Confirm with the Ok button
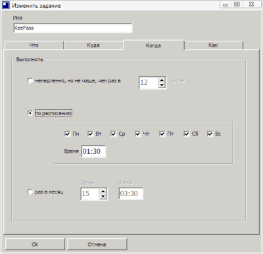Screen dimensions: 263x254 click(35, 244)
